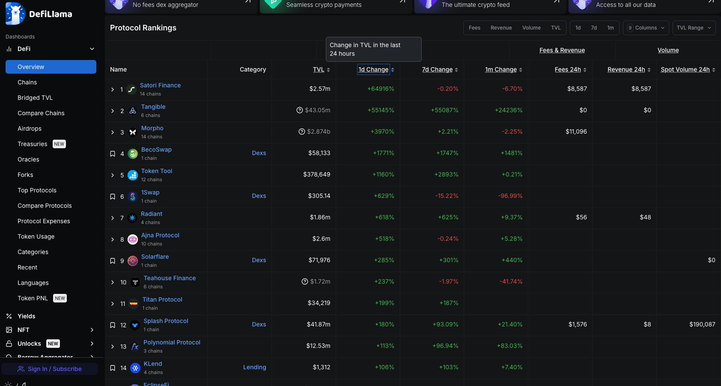This screenshot has width=721, height=386.
Task: Click question mark icon beside Morpho TVL
Action: pyautogui.click(x=302, y=132)
